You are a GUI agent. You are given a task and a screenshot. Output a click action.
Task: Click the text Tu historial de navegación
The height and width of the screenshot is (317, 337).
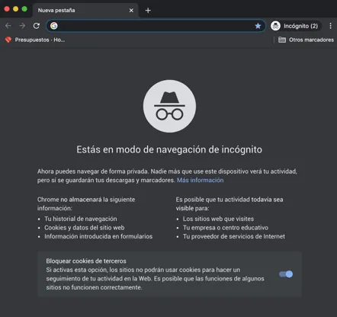[81, 219]
